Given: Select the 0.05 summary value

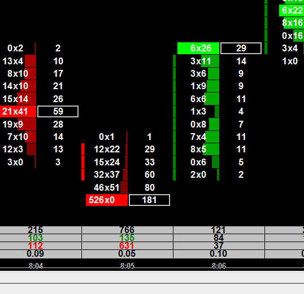Looking at the screenshot, I should 127,253.
